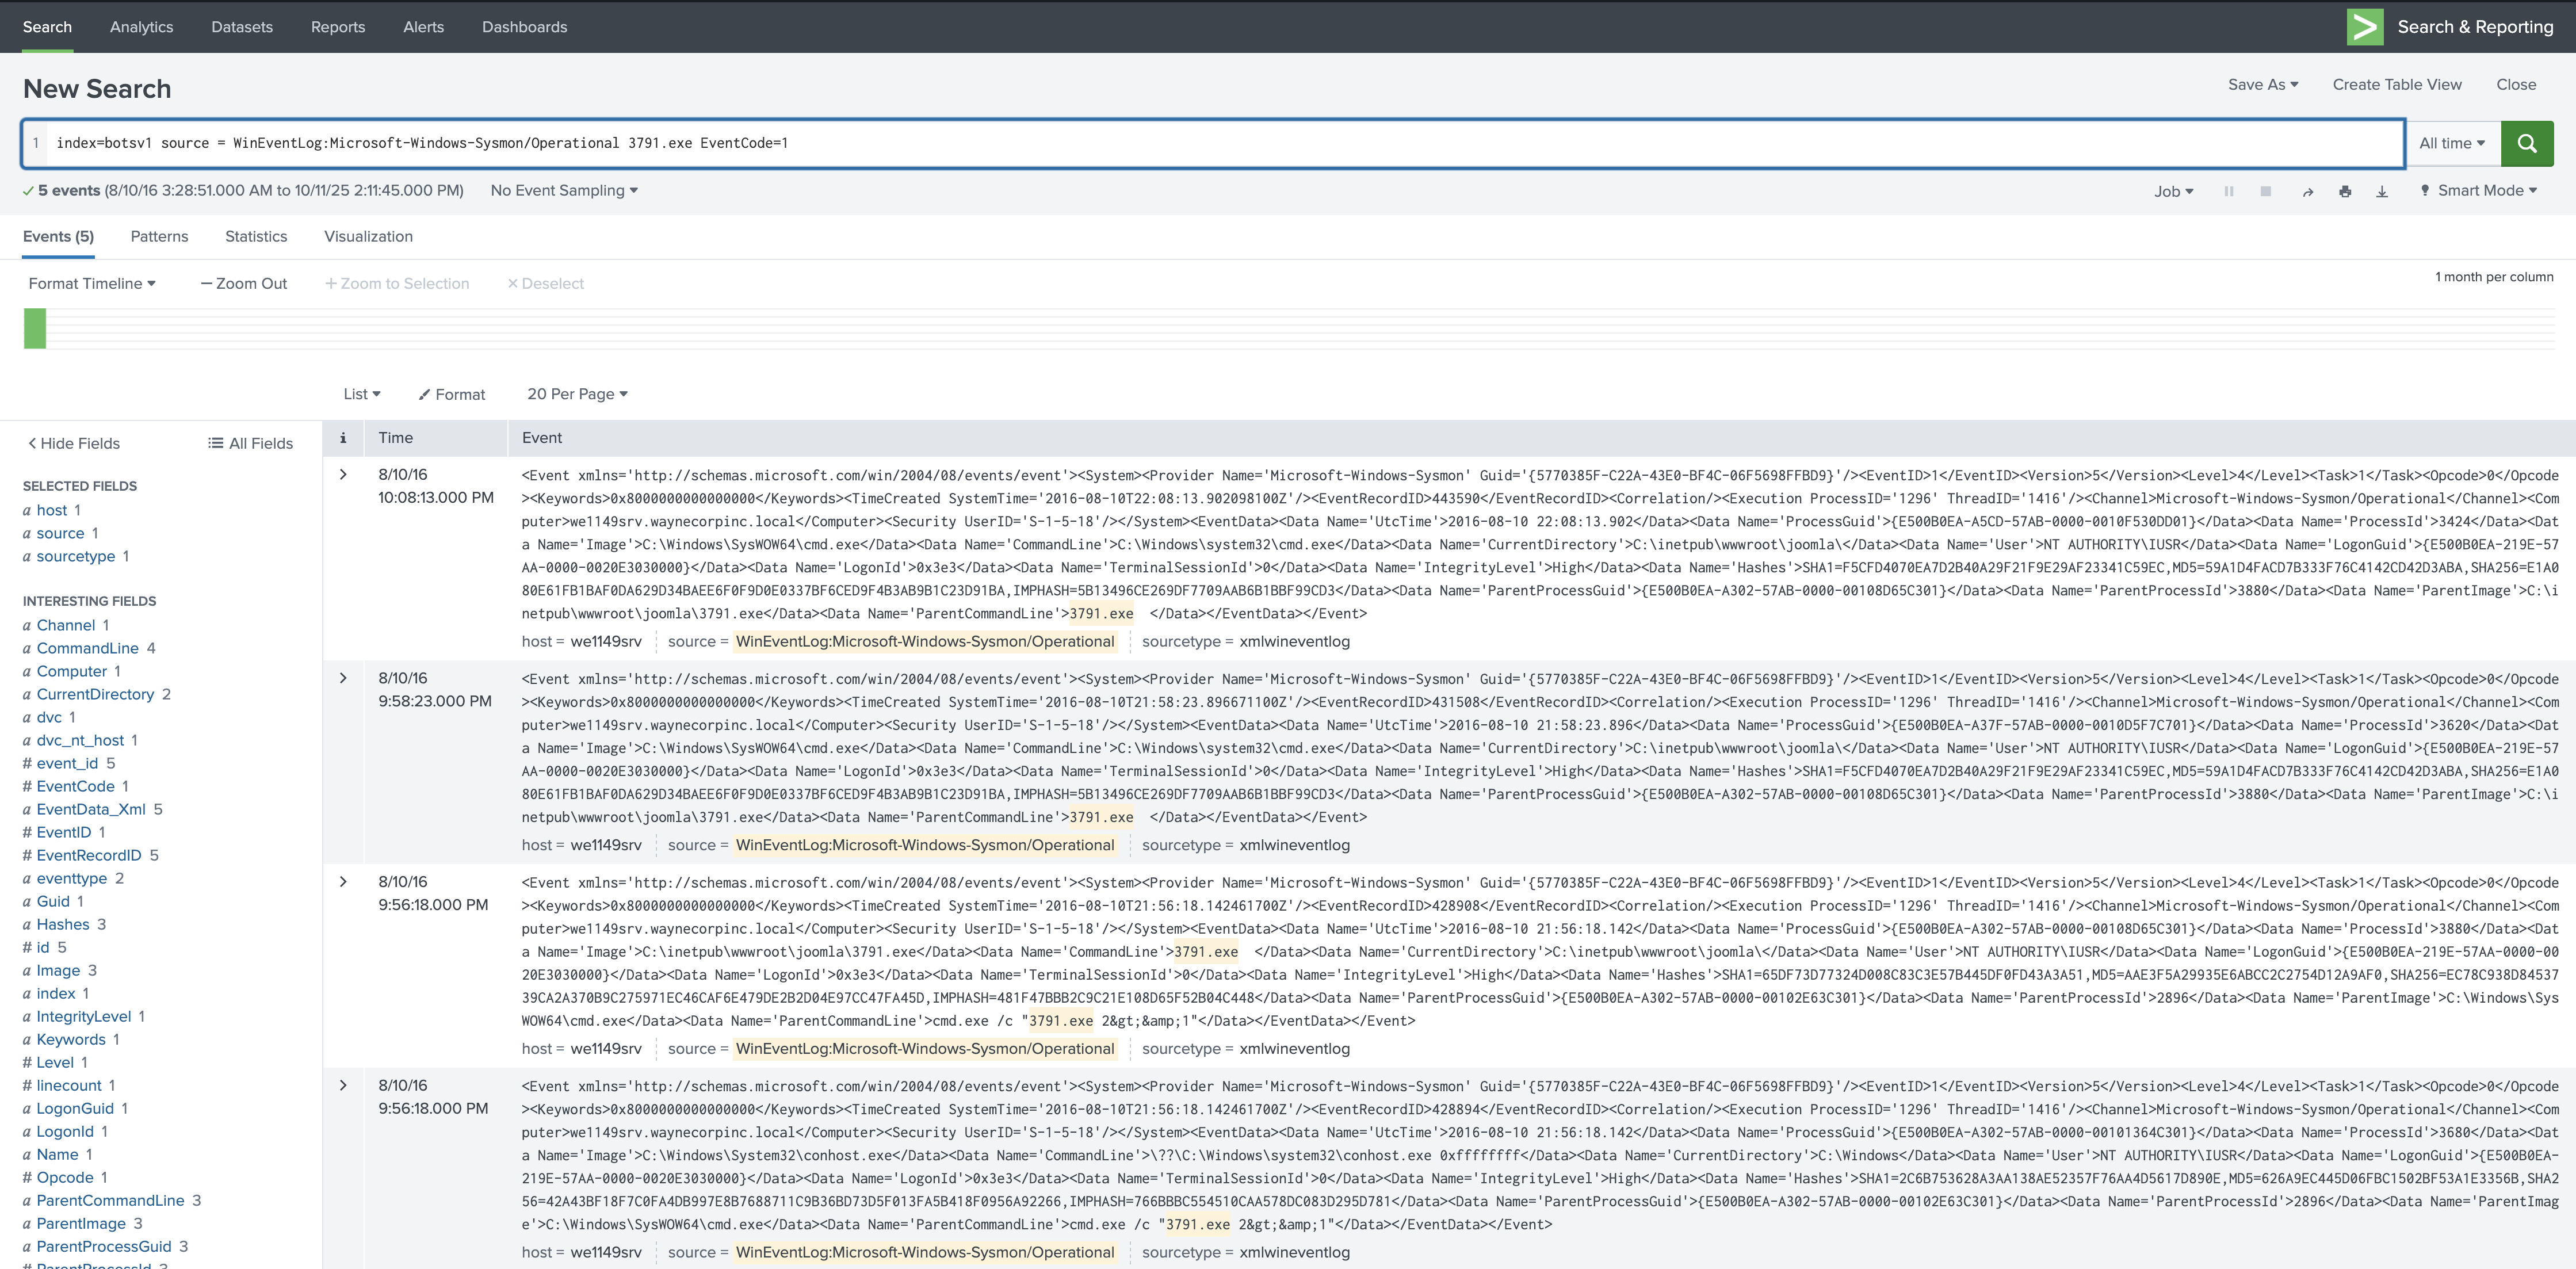
Task: Open the All Fields list
Action: click(x=250, y=443)
